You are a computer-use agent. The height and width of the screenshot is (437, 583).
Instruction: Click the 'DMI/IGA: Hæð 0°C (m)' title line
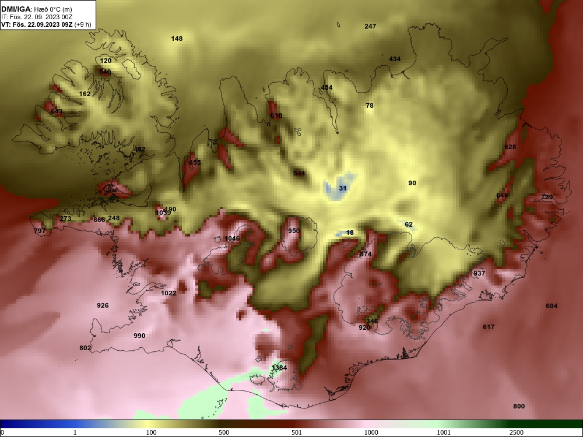click(x=37, y=9)
